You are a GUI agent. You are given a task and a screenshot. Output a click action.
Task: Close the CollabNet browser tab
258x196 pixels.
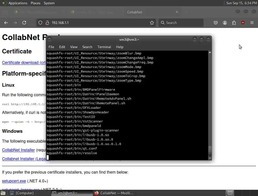[177, 12]
